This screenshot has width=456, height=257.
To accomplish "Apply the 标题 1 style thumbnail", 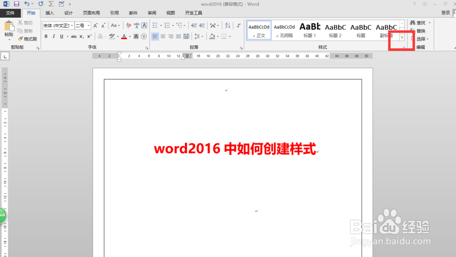I will [310, 30].
